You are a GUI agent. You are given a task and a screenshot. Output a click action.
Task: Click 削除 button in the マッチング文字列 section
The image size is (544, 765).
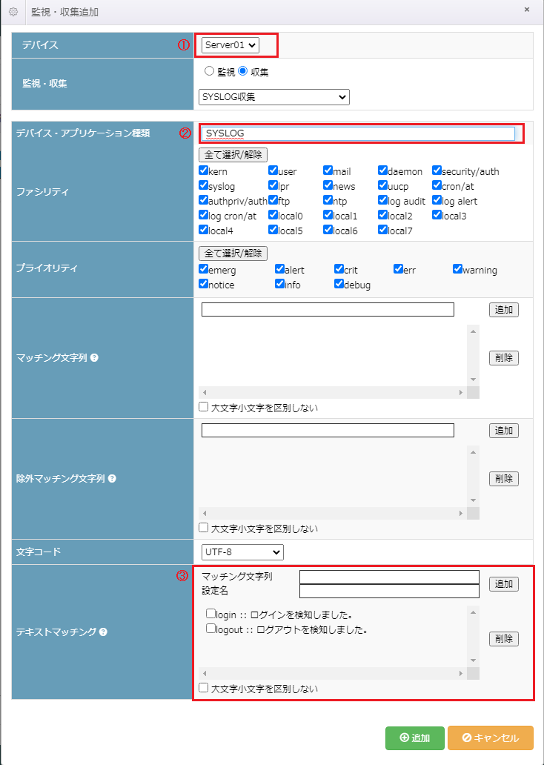point(503,357)
